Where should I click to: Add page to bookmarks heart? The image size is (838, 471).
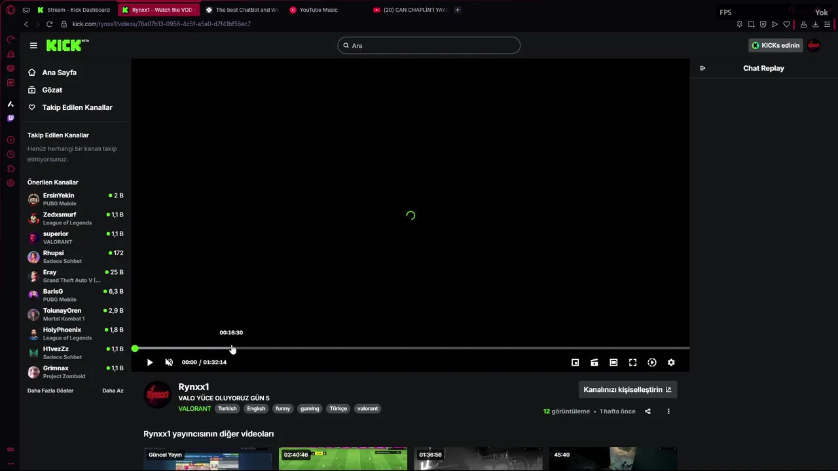coord(786,24)
